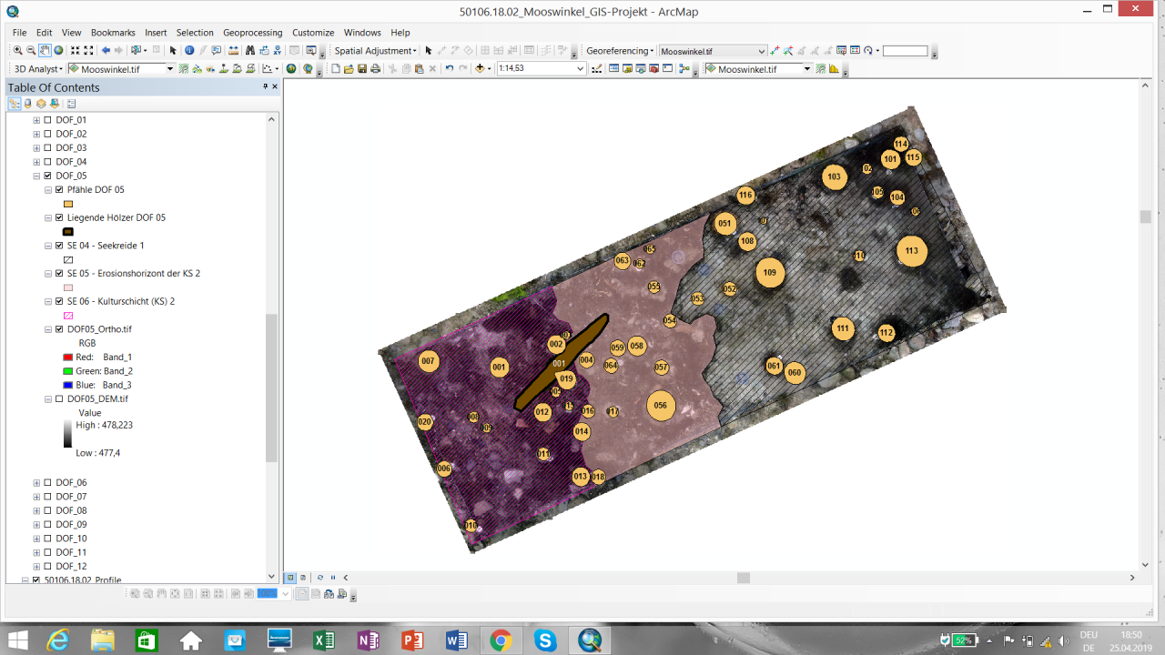Open the map scale dropdown

tap(580, 69)
